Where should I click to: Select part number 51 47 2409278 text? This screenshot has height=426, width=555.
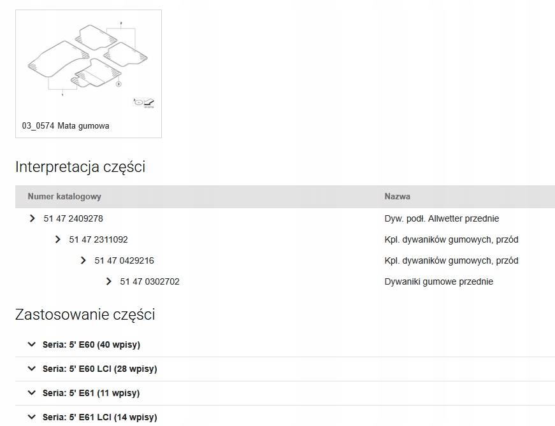coord(73,218)
